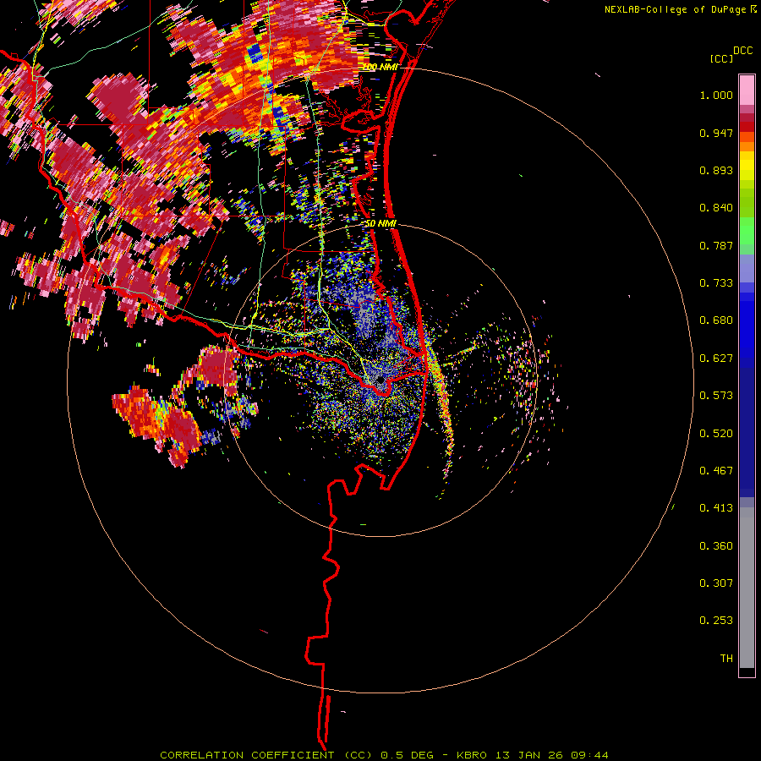Click the TH threshold label
Viewport: 761px width, 761px height.
726,659
